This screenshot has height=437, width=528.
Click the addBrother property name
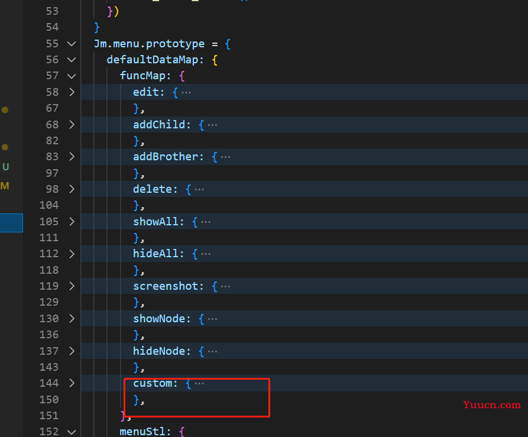[x=166, y=157]
